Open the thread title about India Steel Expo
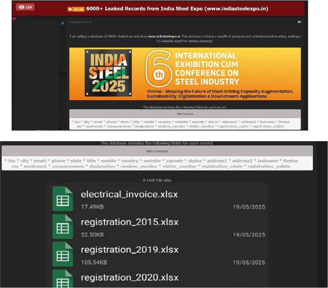 177,9
